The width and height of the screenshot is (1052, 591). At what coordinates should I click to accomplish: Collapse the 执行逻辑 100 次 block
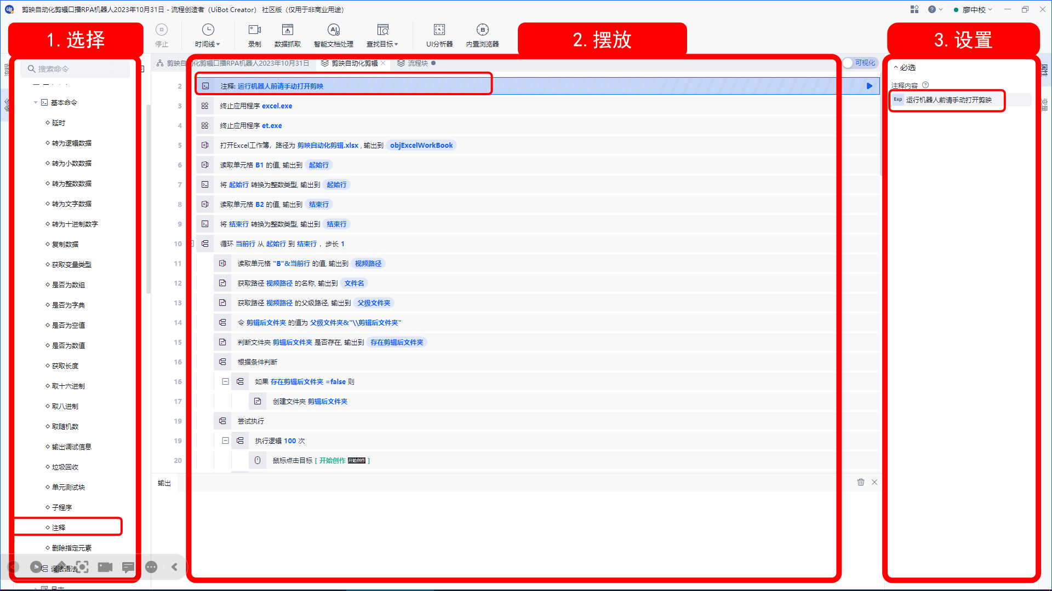point(225,441)
